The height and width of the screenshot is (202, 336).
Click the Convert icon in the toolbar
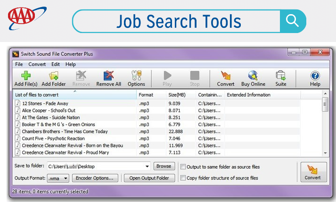pyautogui.click(x=226, y=76)
